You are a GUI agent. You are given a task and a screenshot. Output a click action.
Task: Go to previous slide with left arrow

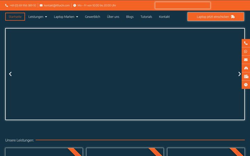coord(10,74)
